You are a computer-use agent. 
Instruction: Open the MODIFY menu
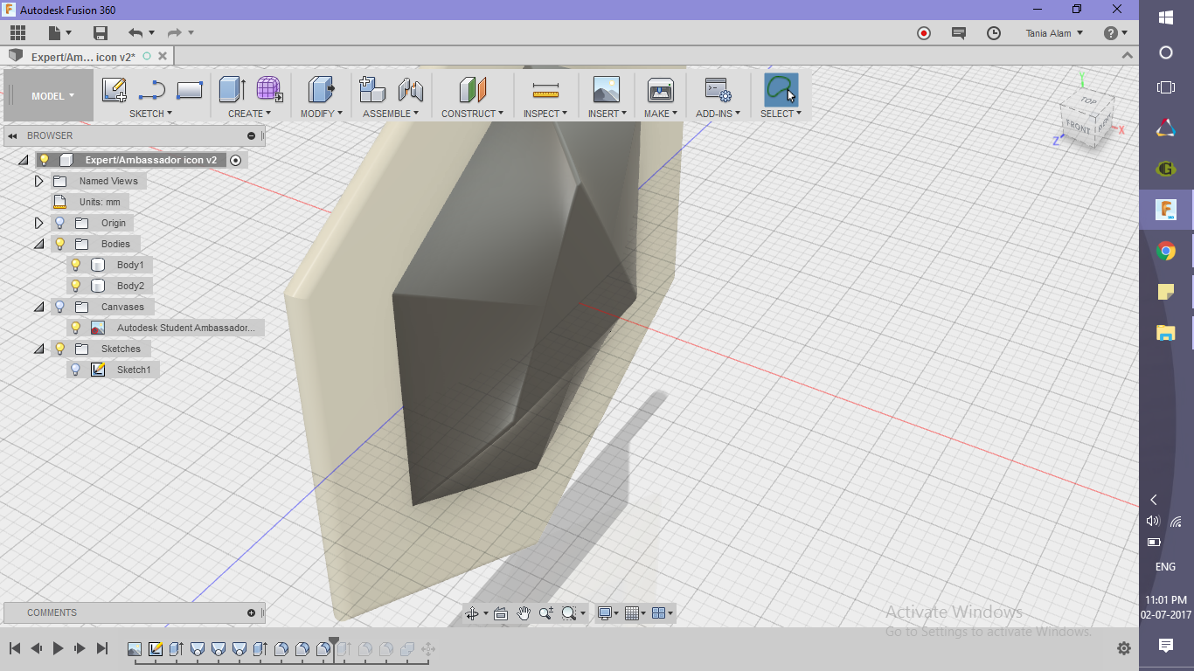point(321,114)
